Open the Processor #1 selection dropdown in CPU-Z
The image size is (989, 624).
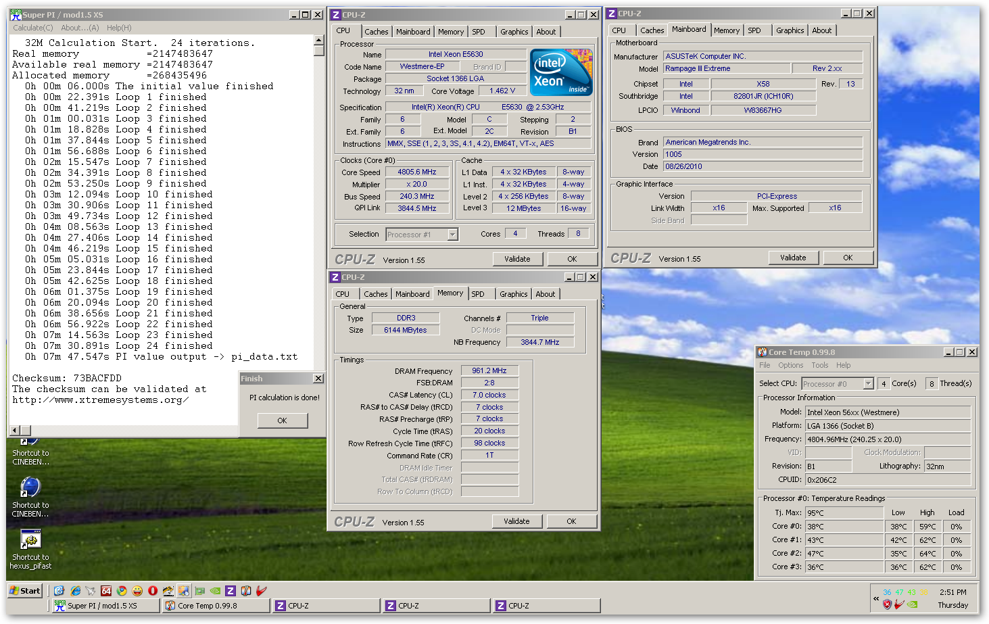click(x=452, y=235)
